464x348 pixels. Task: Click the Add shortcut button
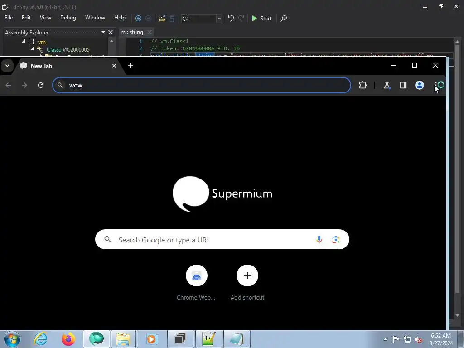click(247, 282)
